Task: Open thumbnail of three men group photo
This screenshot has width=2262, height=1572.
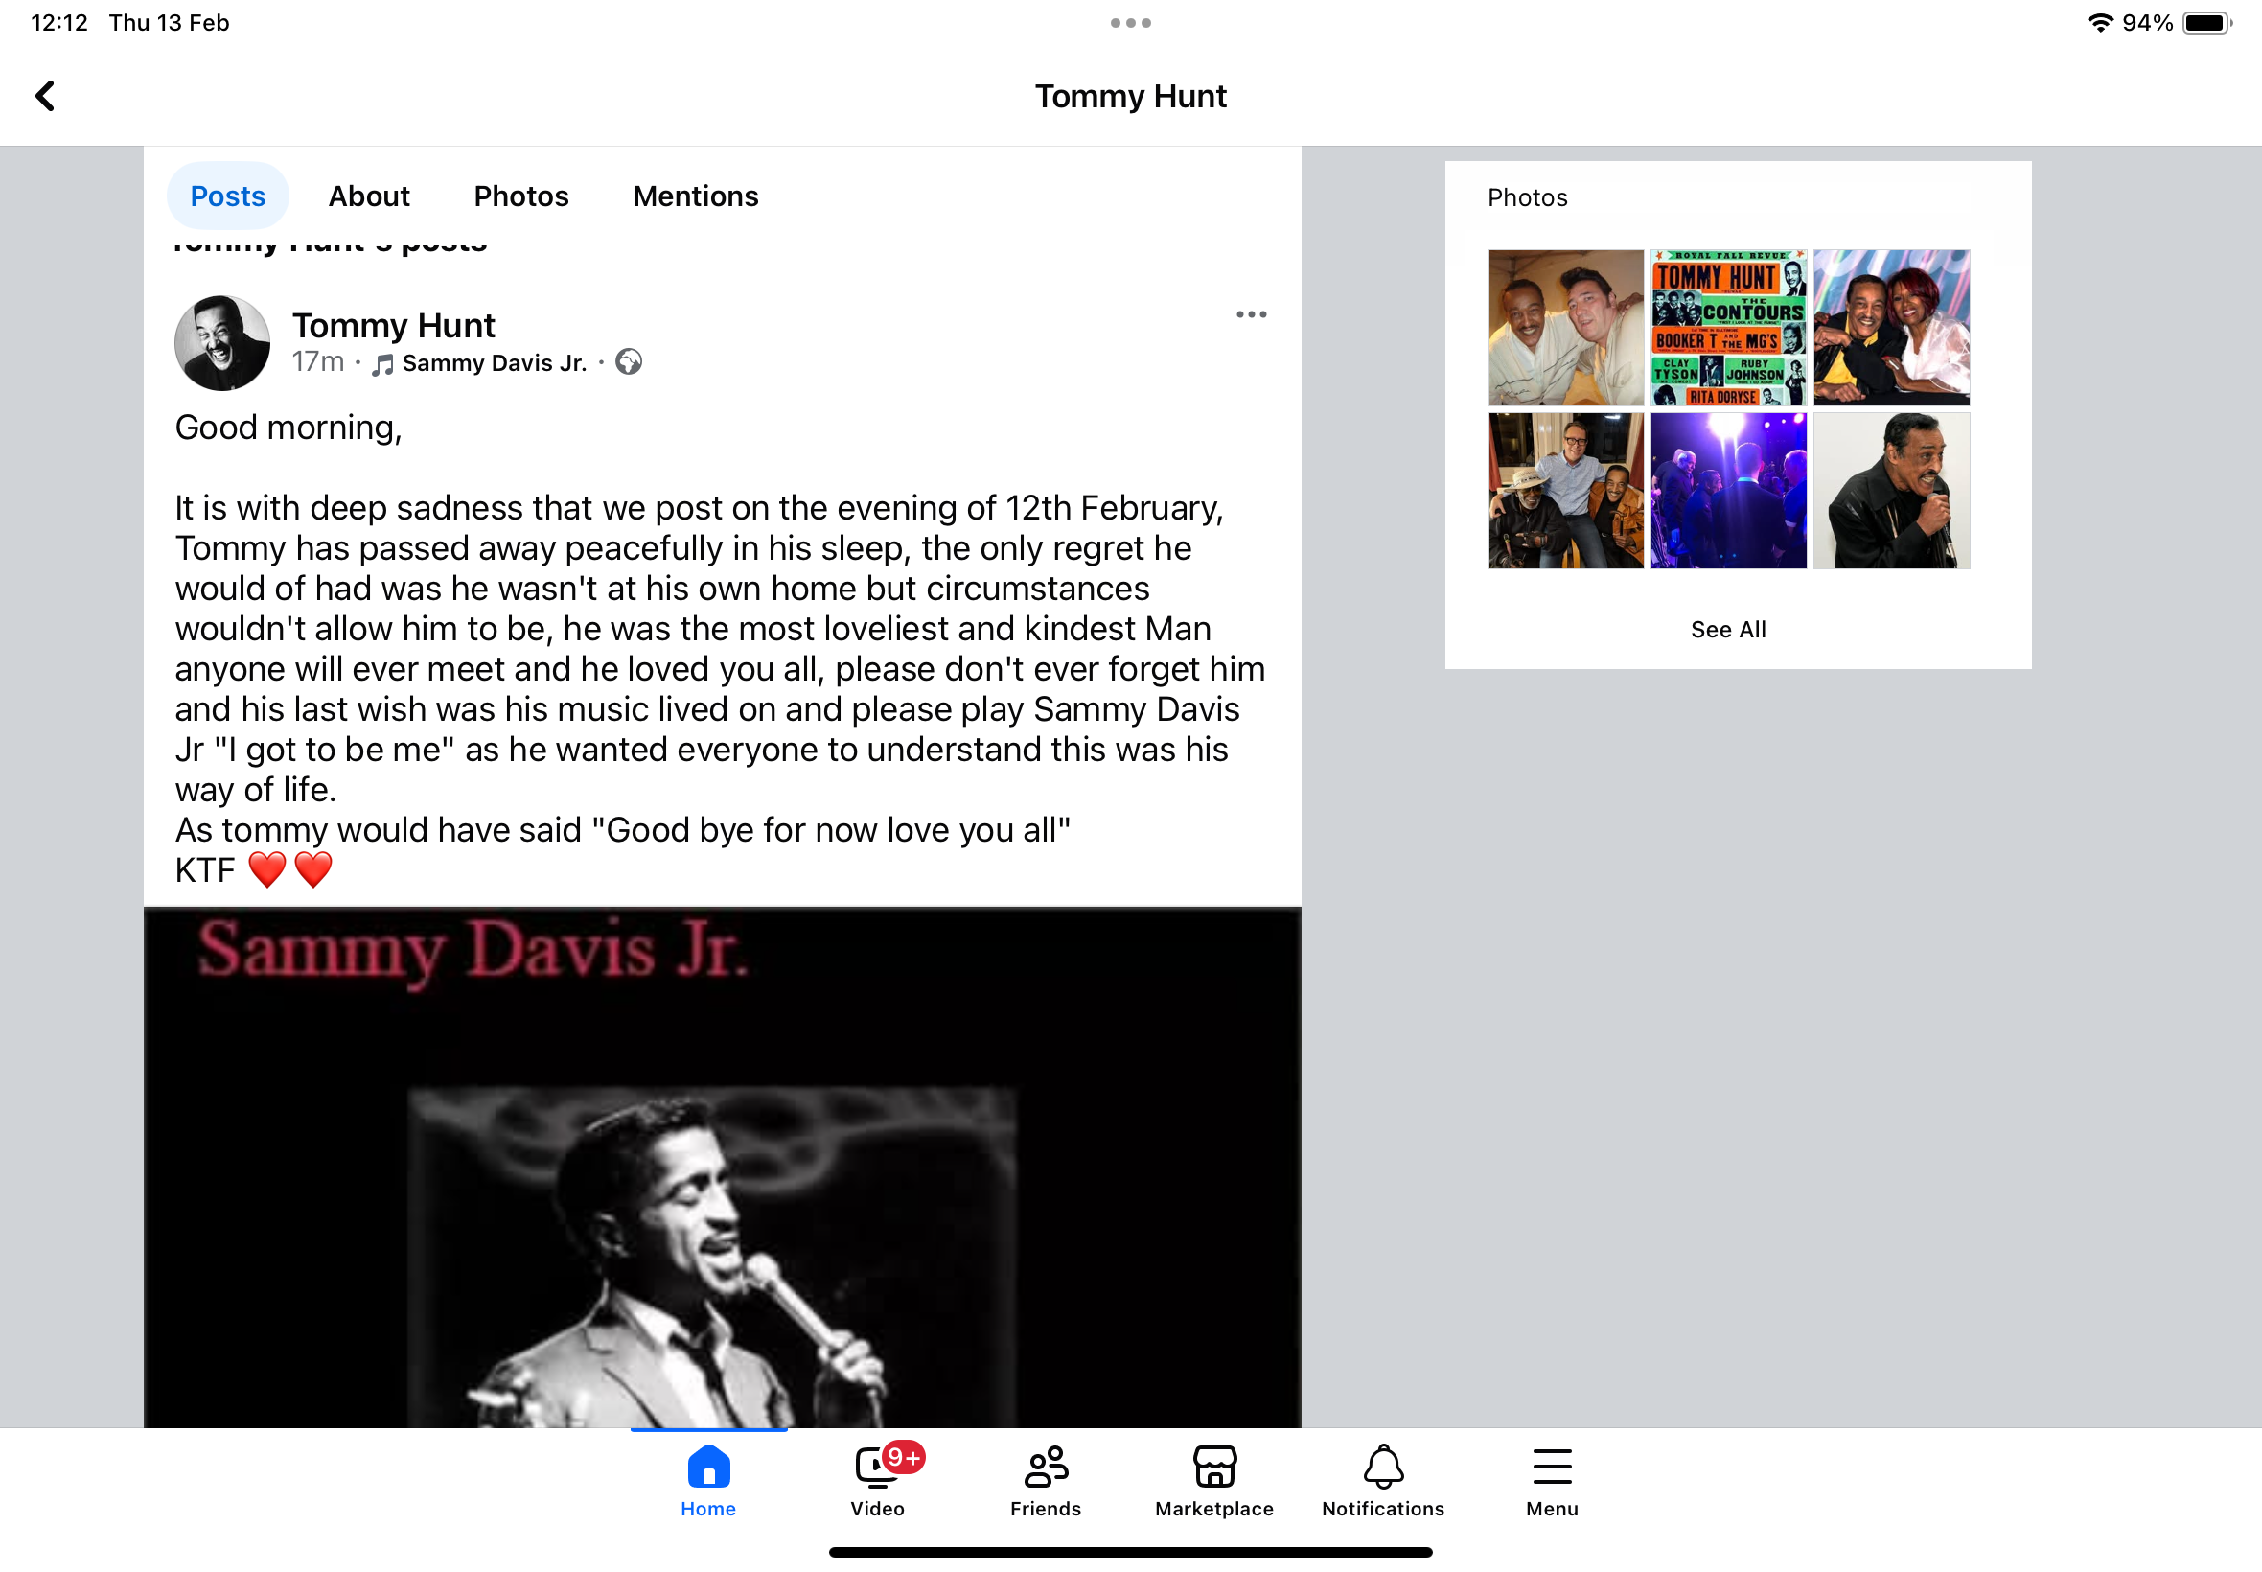Action: [1566, 491]
